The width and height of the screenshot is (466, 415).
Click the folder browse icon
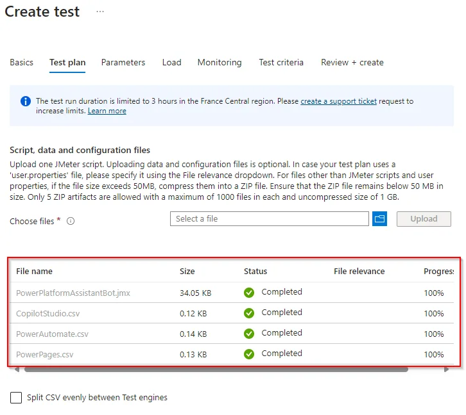379,219
